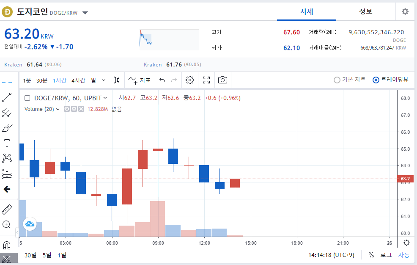Take a chart snapshot with camera
417x265 pixels.
pyautogui.click(x=222, y=80)
